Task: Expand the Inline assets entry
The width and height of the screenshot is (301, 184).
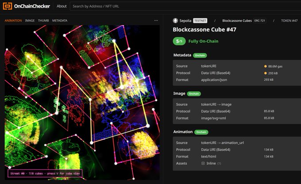Action: click(211, 163)
